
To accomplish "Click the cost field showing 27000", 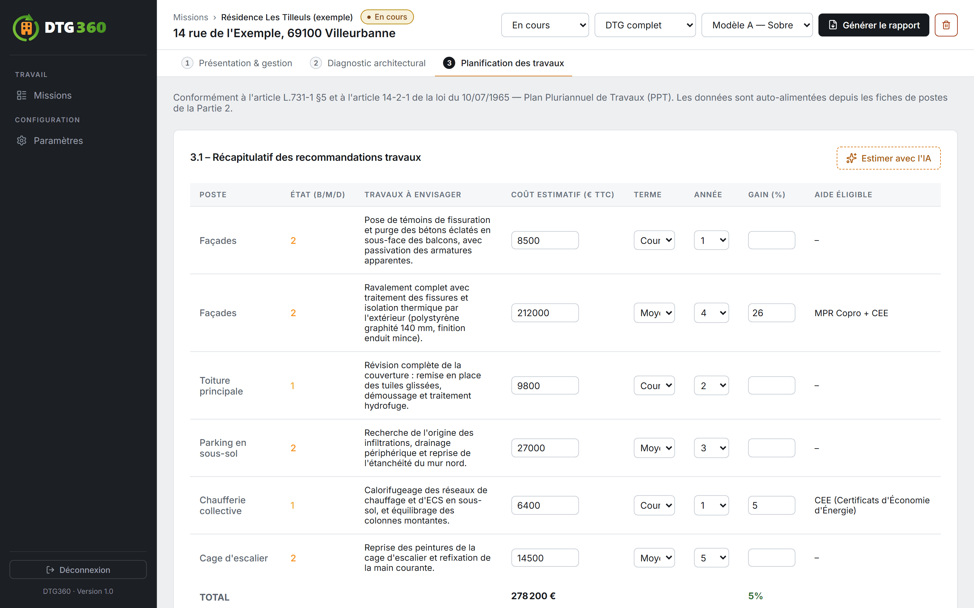I will [x=545, y=448].
